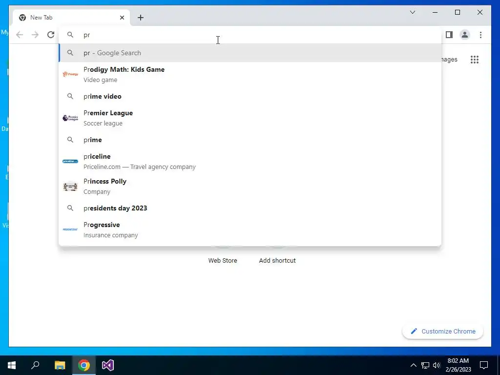Screen dimensions: 500x375
Task: Open a new tab with plus button
Action: coord(141,18)
